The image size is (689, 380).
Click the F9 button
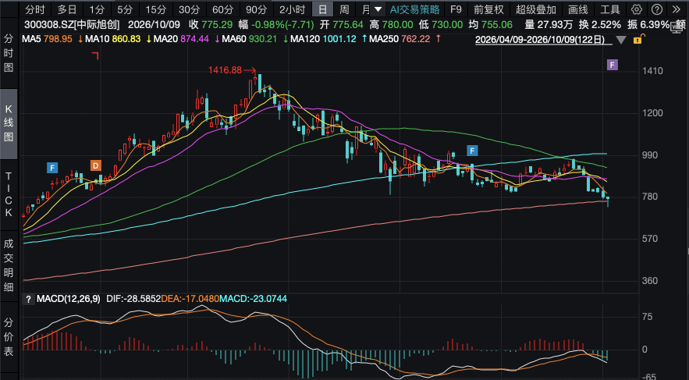(456, 9)
